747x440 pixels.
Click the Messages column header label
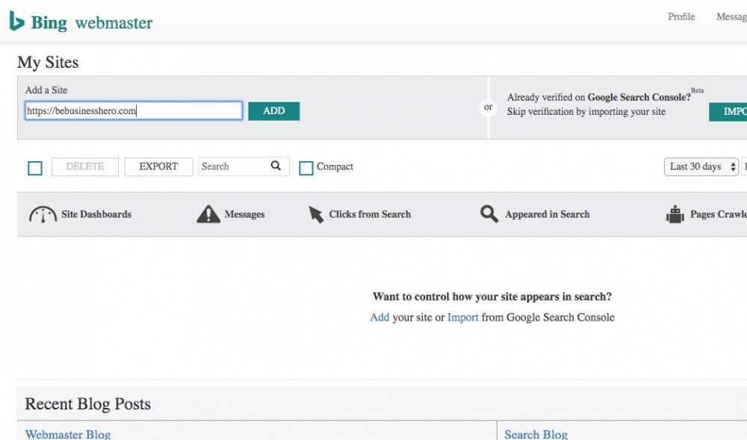(x=244, y=214)
